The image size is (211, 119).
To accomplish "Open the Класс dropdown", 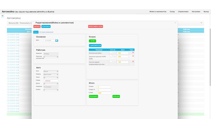I will click(x=51, y=78).
